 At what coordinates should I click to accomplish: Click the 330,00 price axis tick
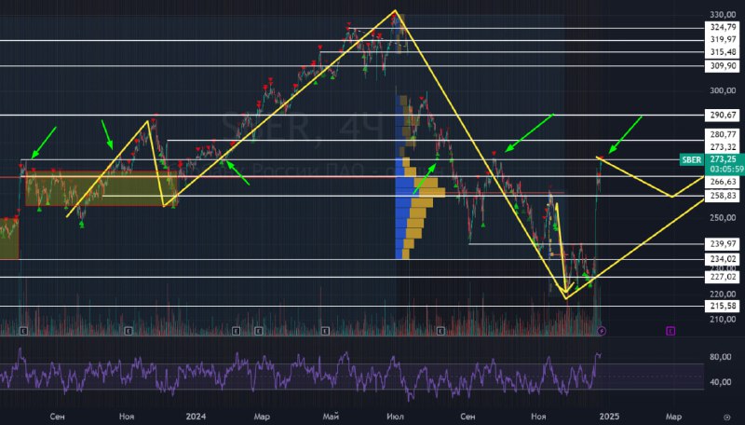point(723,15)
